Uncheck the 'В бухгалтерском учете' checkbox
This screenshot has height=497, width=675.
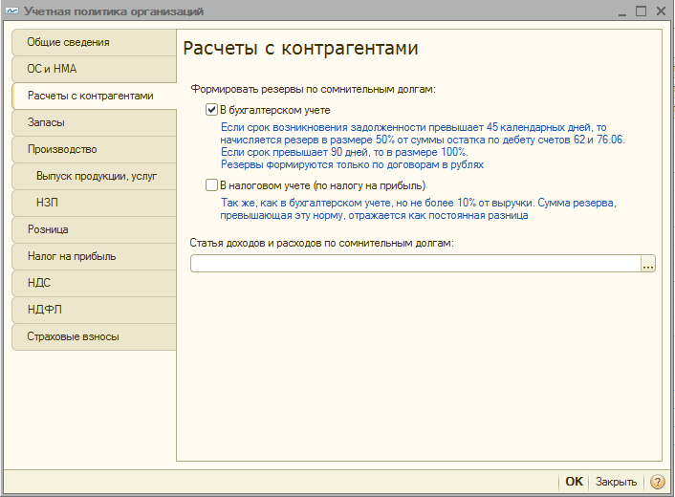tap(212, 110)
